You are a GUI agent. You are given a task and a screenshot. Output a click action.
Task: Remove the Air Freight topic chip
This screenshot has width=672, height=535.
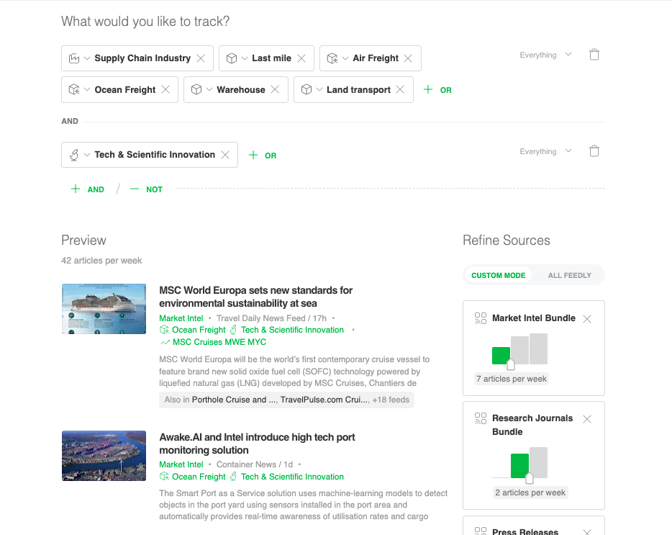408,58
